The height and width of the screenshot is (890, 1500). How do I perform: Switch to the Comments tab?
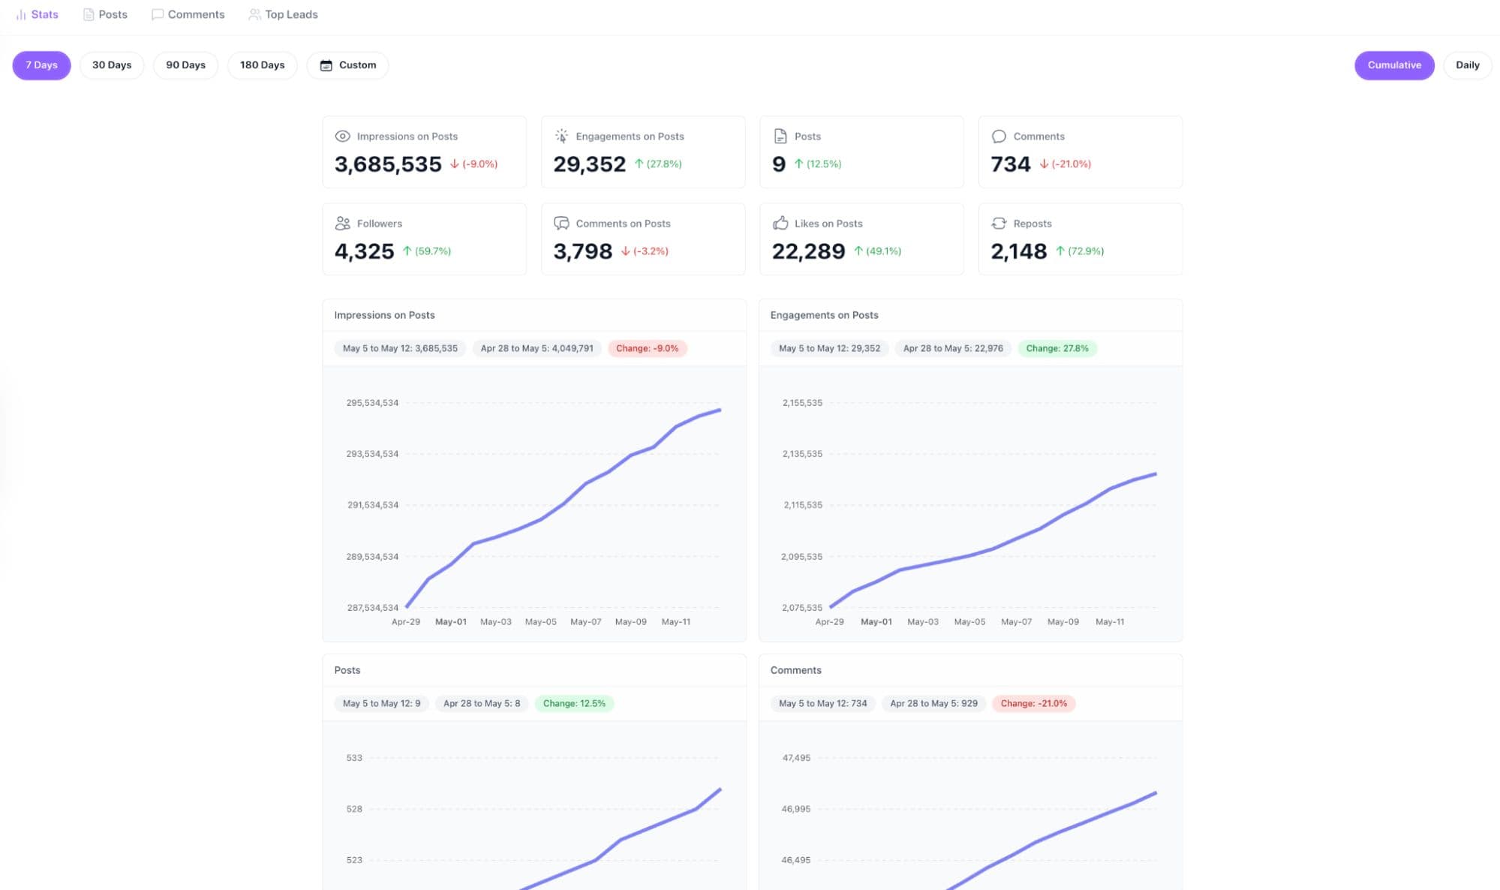click(x=188, y=14)
